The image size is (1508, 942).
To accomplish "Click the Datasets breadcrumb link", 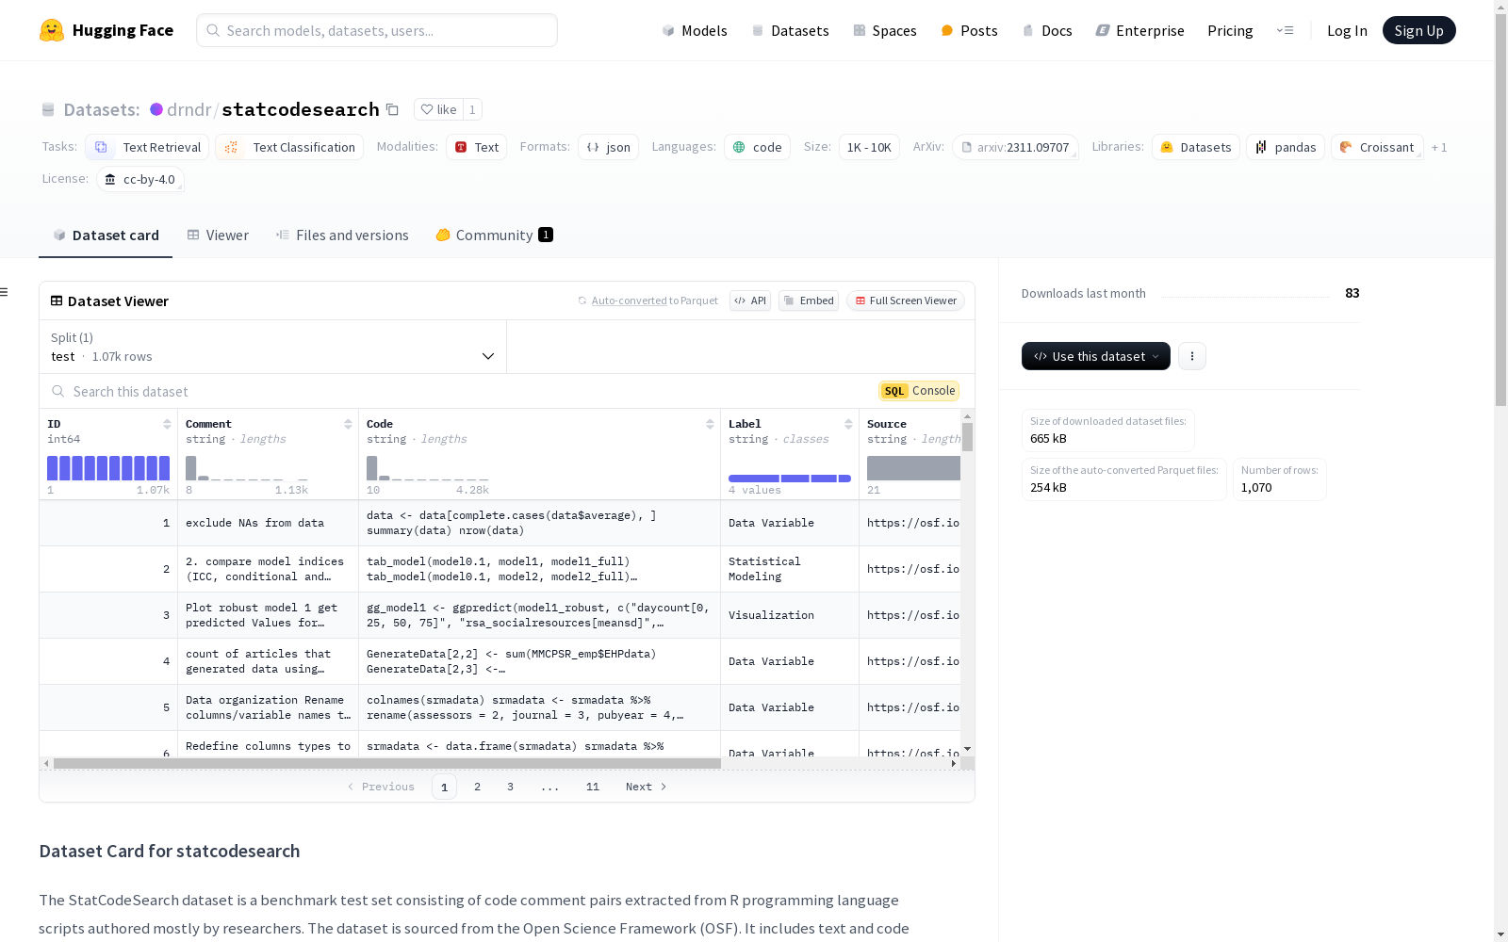I will click(101, 109).
